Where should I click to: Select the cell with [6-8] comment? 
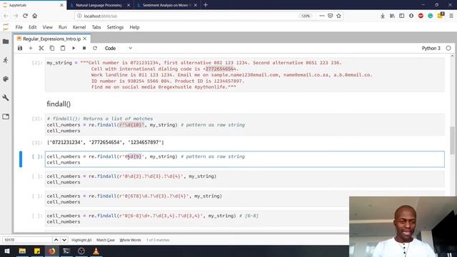[245, 218]
